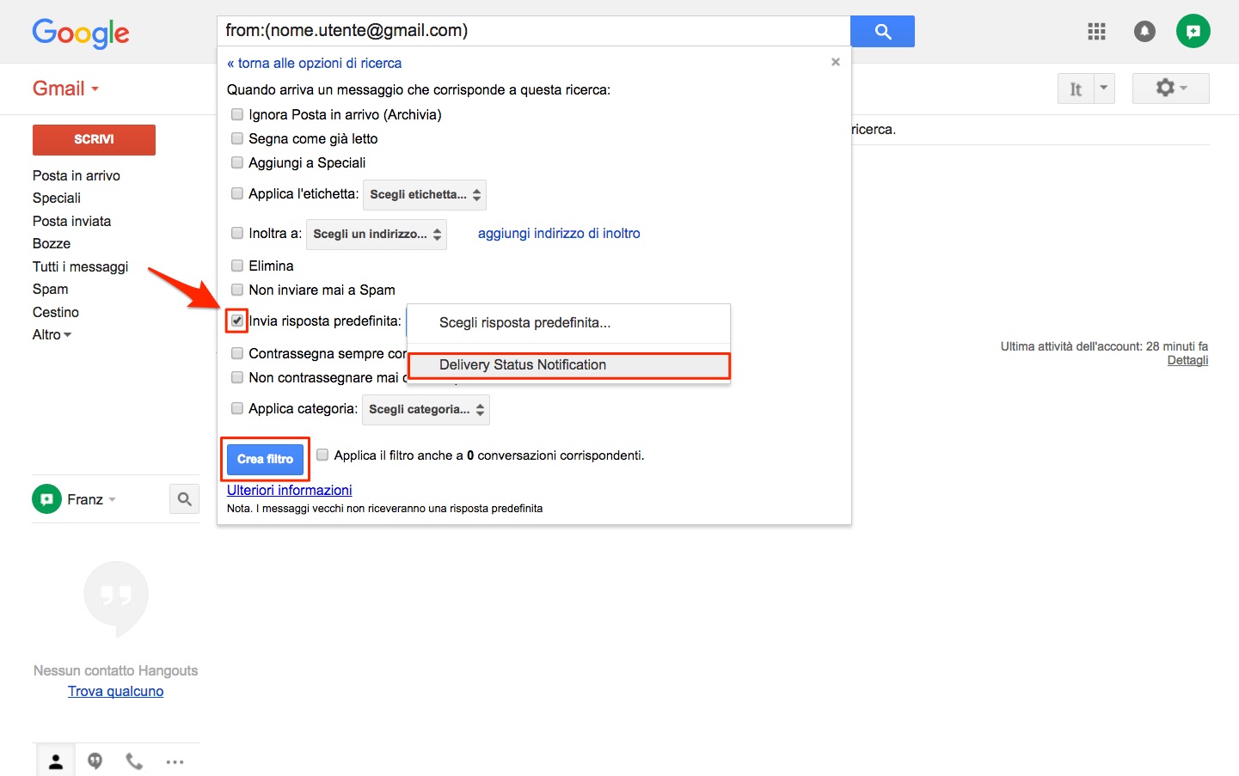Click Franz's green Hangouts avatar
Viewport: 1239px width, 776px height.
pyautogui.click(x=46, y=498)
